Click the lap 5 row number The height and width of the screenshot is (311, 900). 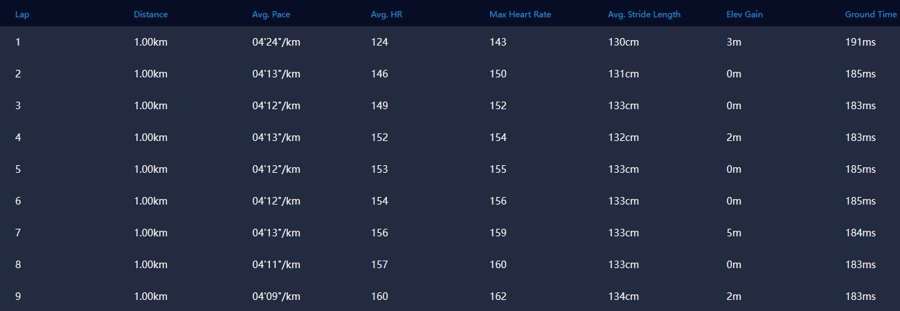coord(18,169)
